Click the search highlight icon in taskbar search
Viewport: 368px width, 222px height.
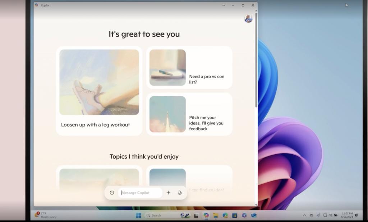(x=185, y=215)
